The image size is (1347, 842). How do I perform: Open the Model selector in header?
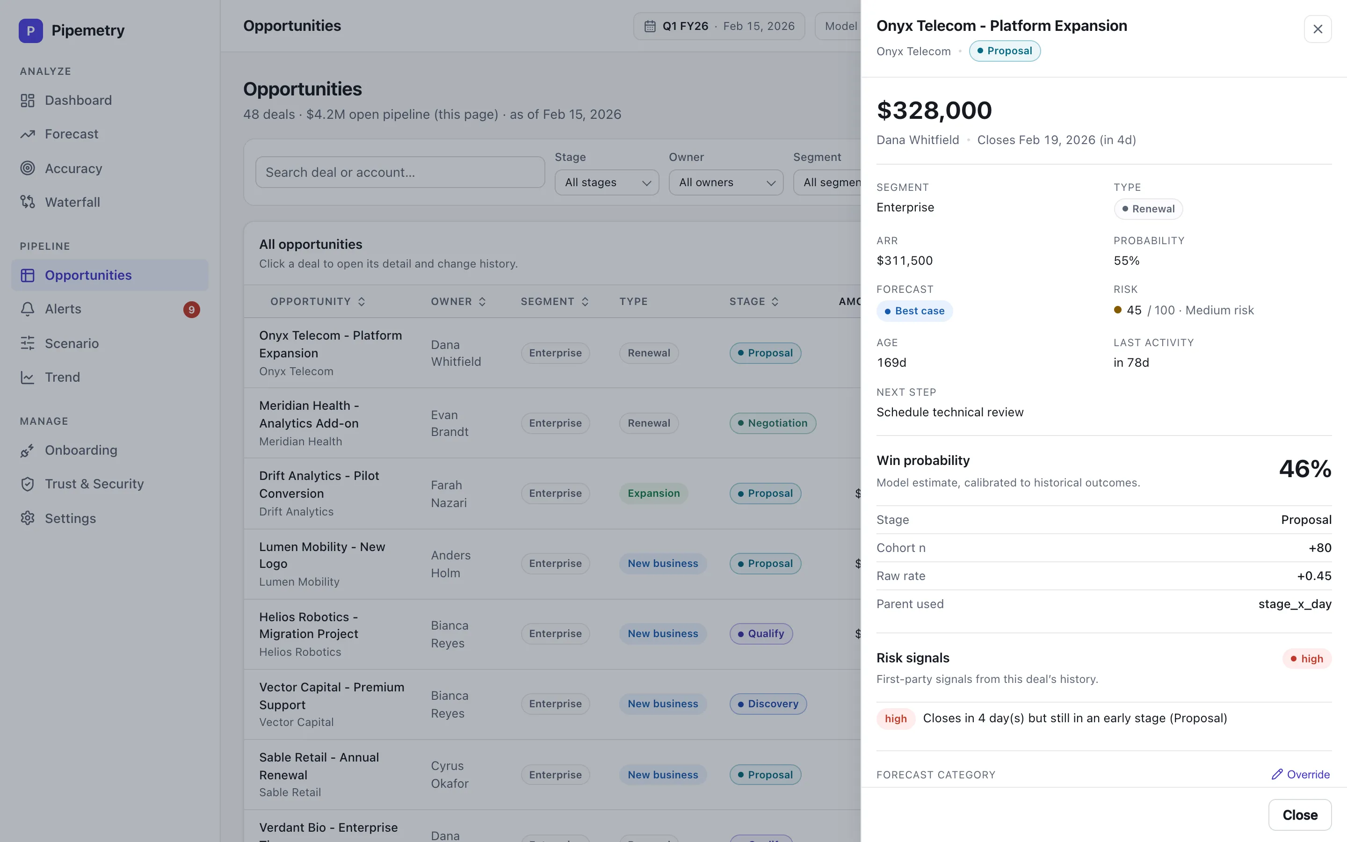[838, 26]
